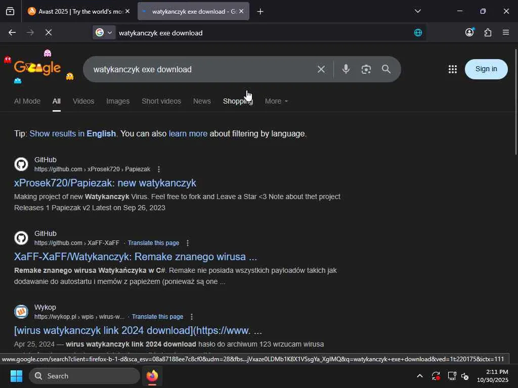Image resolution: width=518 pixels, height=388 pixels.
Task: Click the taskbar Search box
Action: pyautogui.click(x=84, y=376)
